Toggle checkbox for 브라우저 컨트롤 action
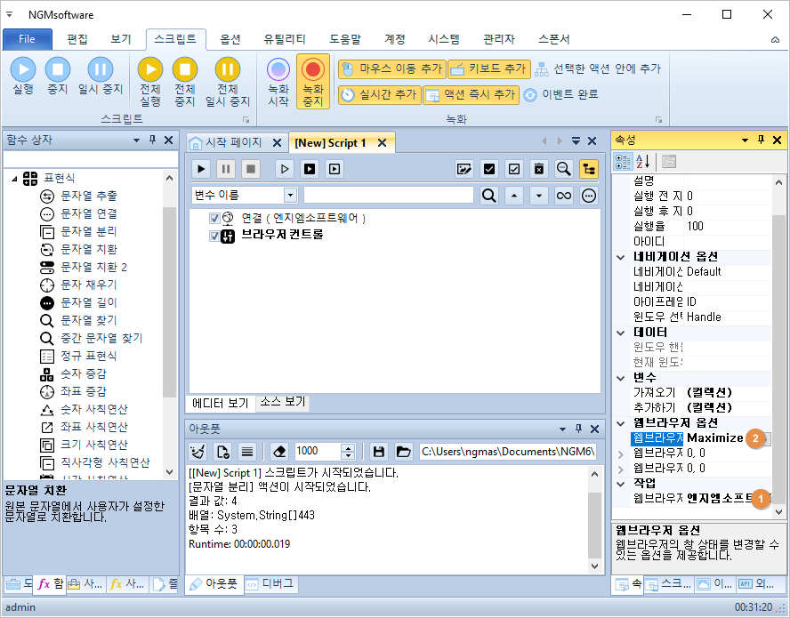Image resolution: width=790 pixels, height=618 pixels. coord(214,236)
